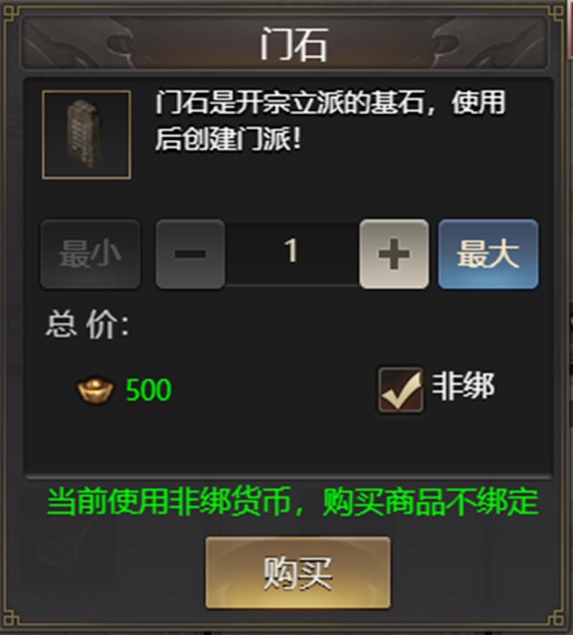The width and height of the screenshot is (573, 635).
Task: Decrease quantity with the minus button
Action: [190, 254]
